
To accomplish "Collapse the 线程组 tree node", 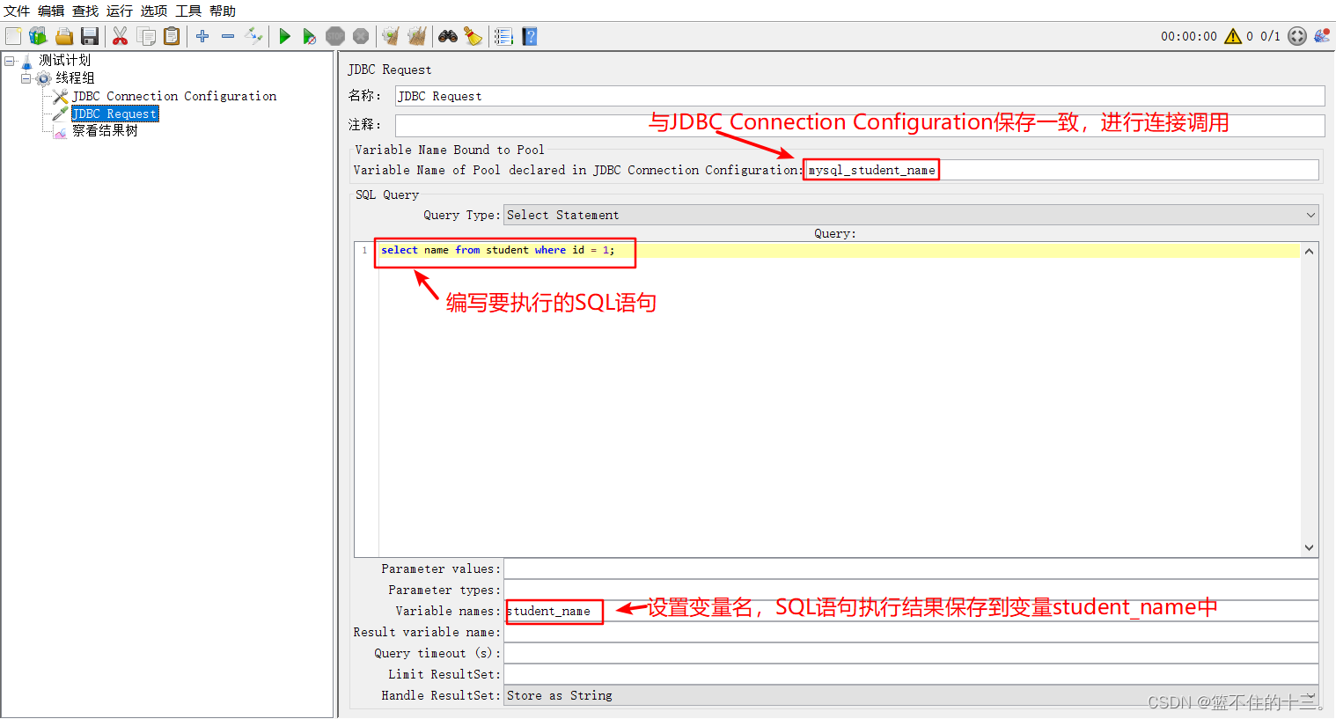I will pos(26,78).
